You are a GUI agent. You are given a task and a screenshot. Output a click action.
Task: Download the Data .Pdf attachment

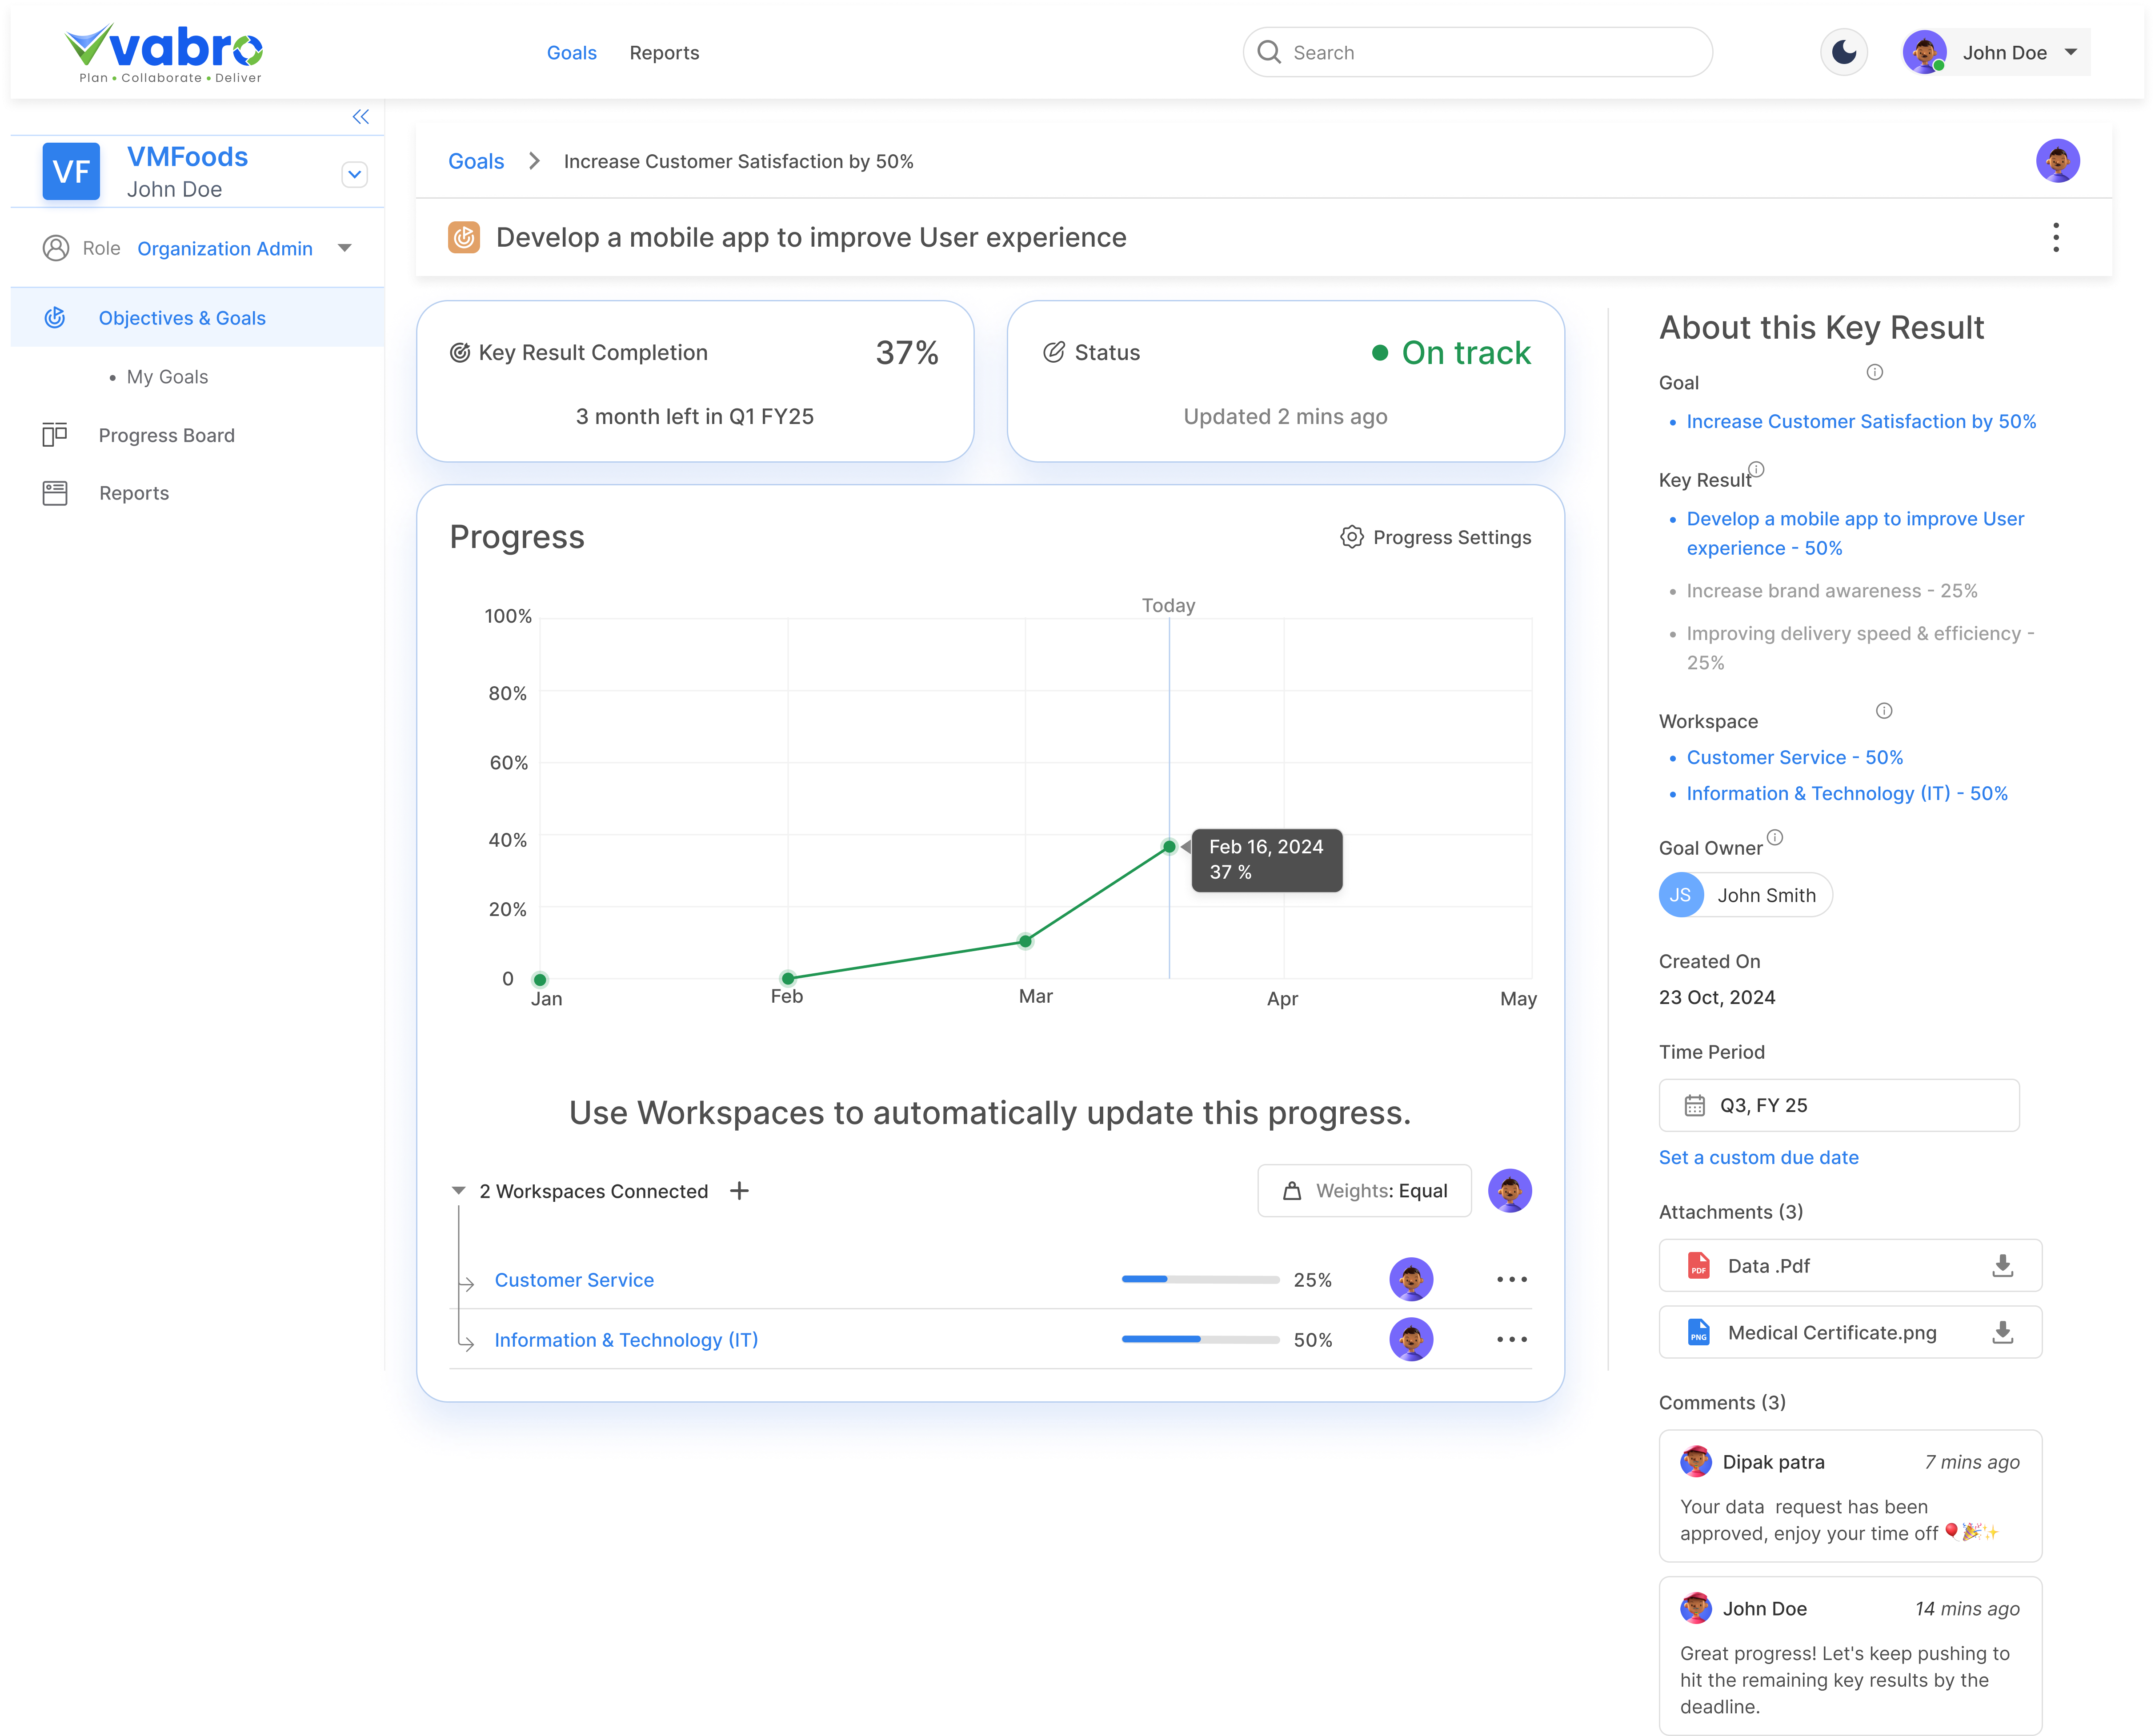2002,1266
